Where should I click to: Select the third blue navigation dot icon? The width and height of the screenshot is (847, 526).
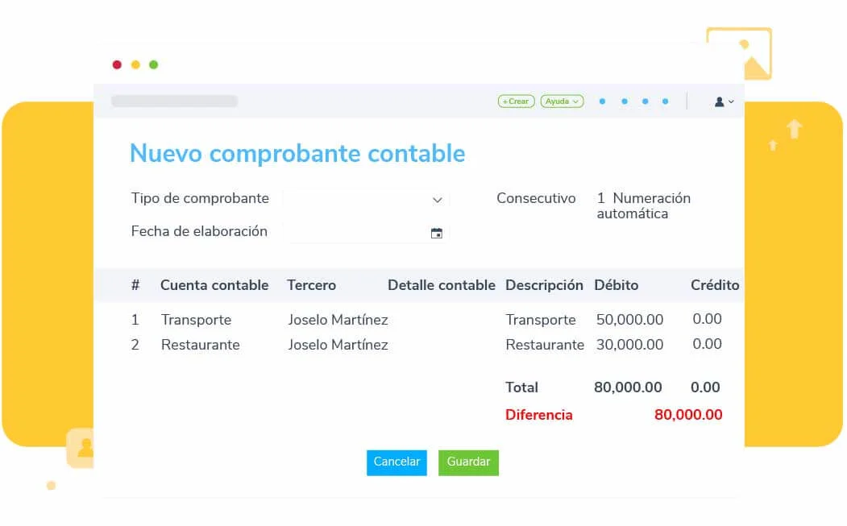click(644, 101)
